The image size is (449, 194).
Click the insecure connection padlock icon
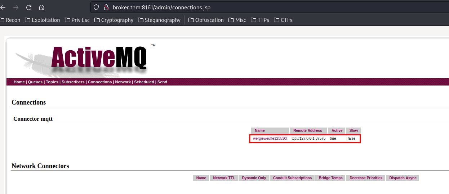[x=106, y=7]
